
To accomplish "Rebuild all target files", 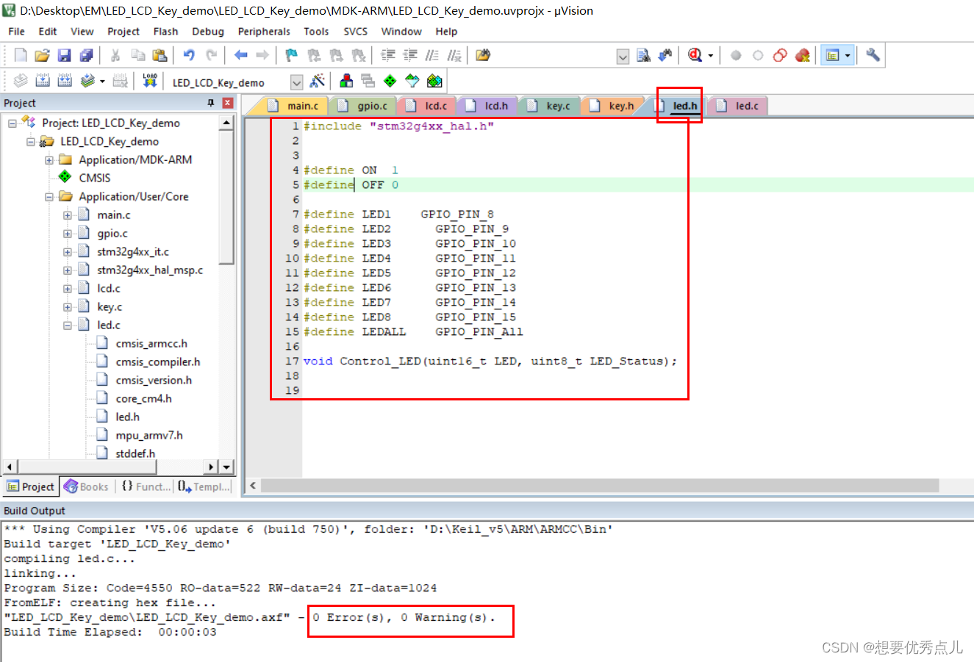I will coord(64,81).
